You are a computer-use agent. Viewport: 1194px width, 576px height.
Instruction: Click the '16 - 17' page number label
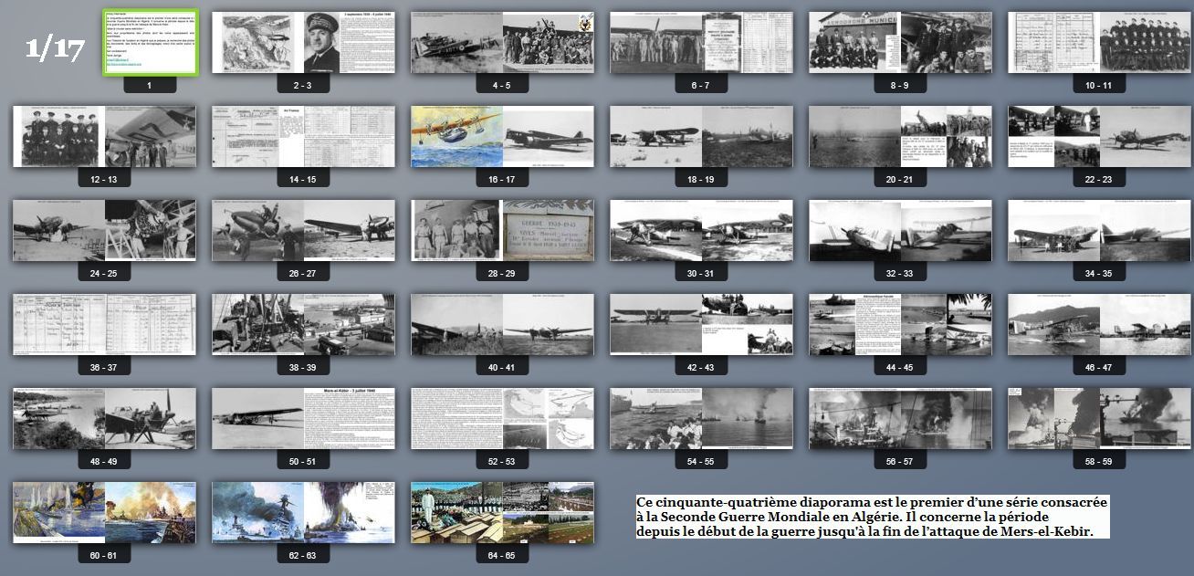(502, 179)
